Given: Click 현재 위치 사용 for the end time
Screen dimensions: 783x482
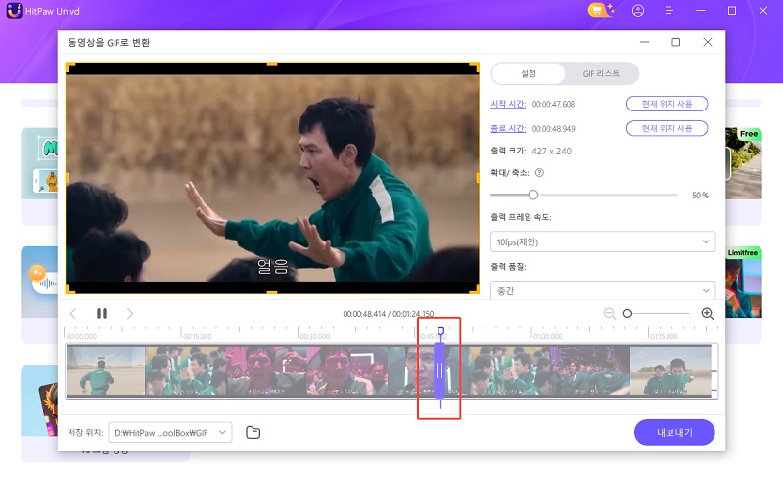Looking at the screenshot, I should (667, 128).
